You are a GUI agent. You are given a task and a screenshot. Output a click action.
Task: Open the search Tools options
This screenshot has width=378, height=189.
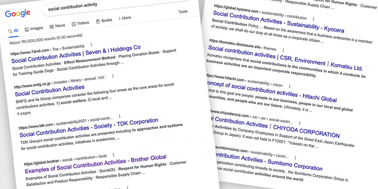pos(183,12)
